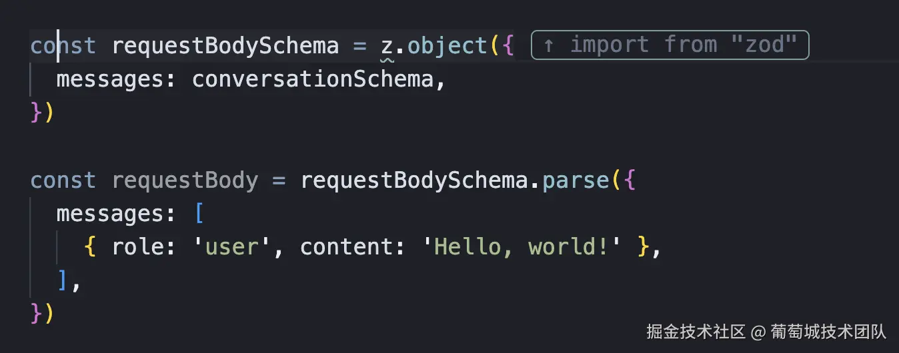The height and width of the screenshot is (353, 899).
Task: Click the opening square bracket after messages
Action: [198, 214]
